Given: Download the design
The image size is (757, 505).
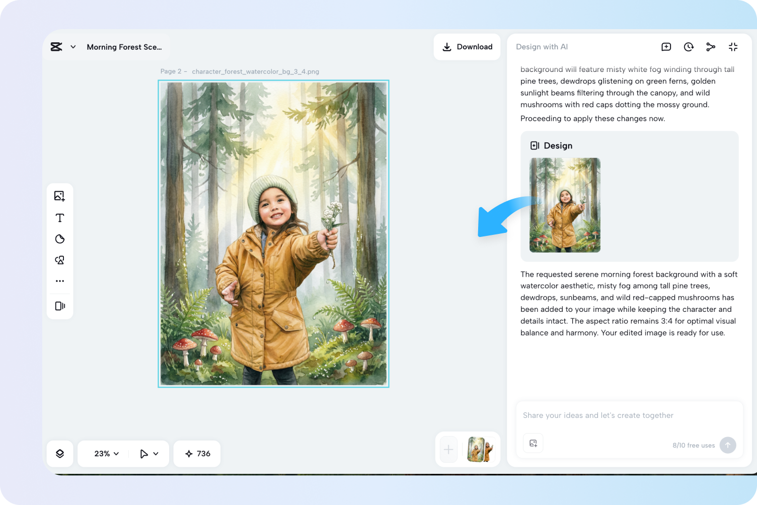Looking at the screenshot, I should [x=467, y=47].
